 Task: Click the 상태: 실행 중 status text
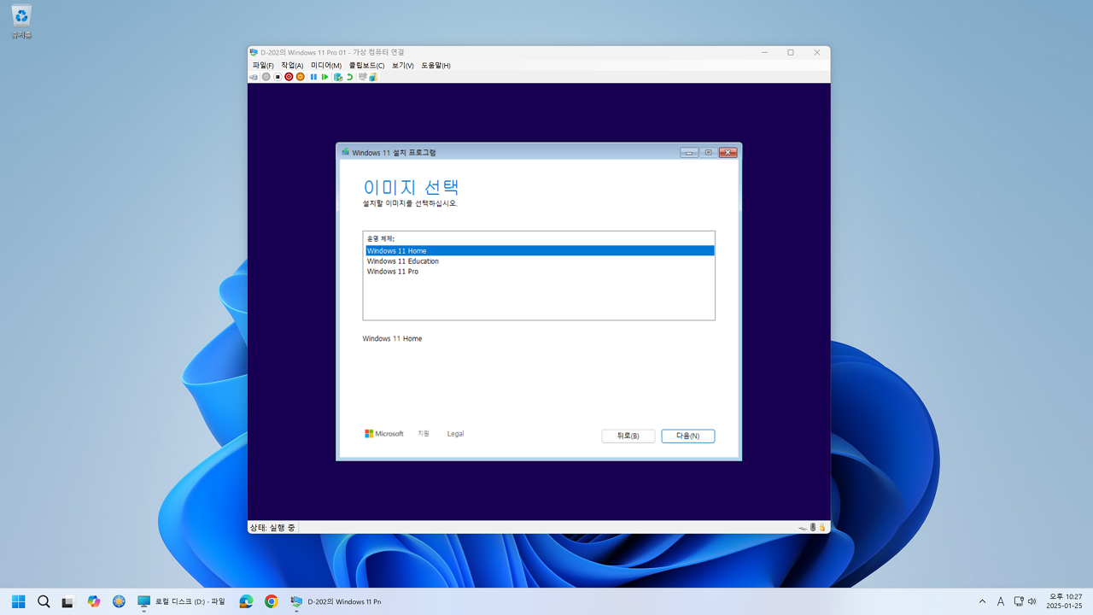272,528
